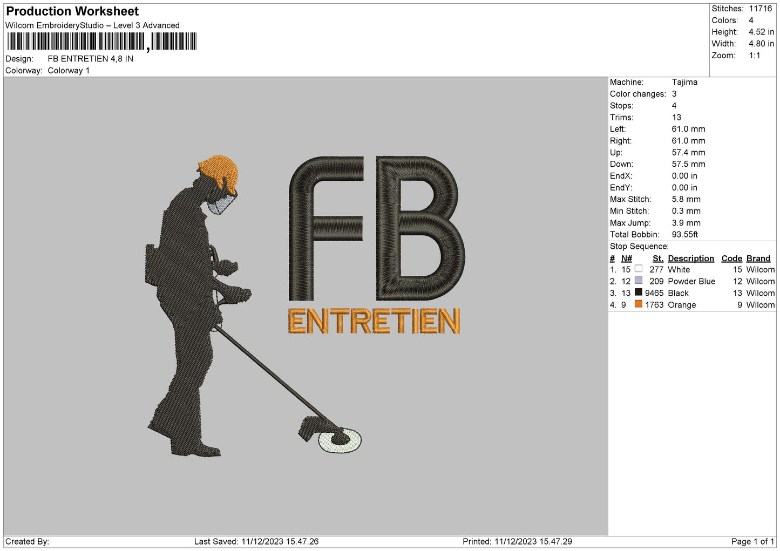Click the 'N#' column header

[626, 259]
